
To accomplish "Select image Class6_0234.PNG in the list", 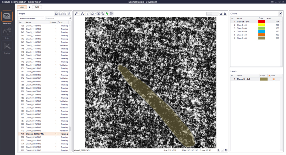I will (43, 137).
